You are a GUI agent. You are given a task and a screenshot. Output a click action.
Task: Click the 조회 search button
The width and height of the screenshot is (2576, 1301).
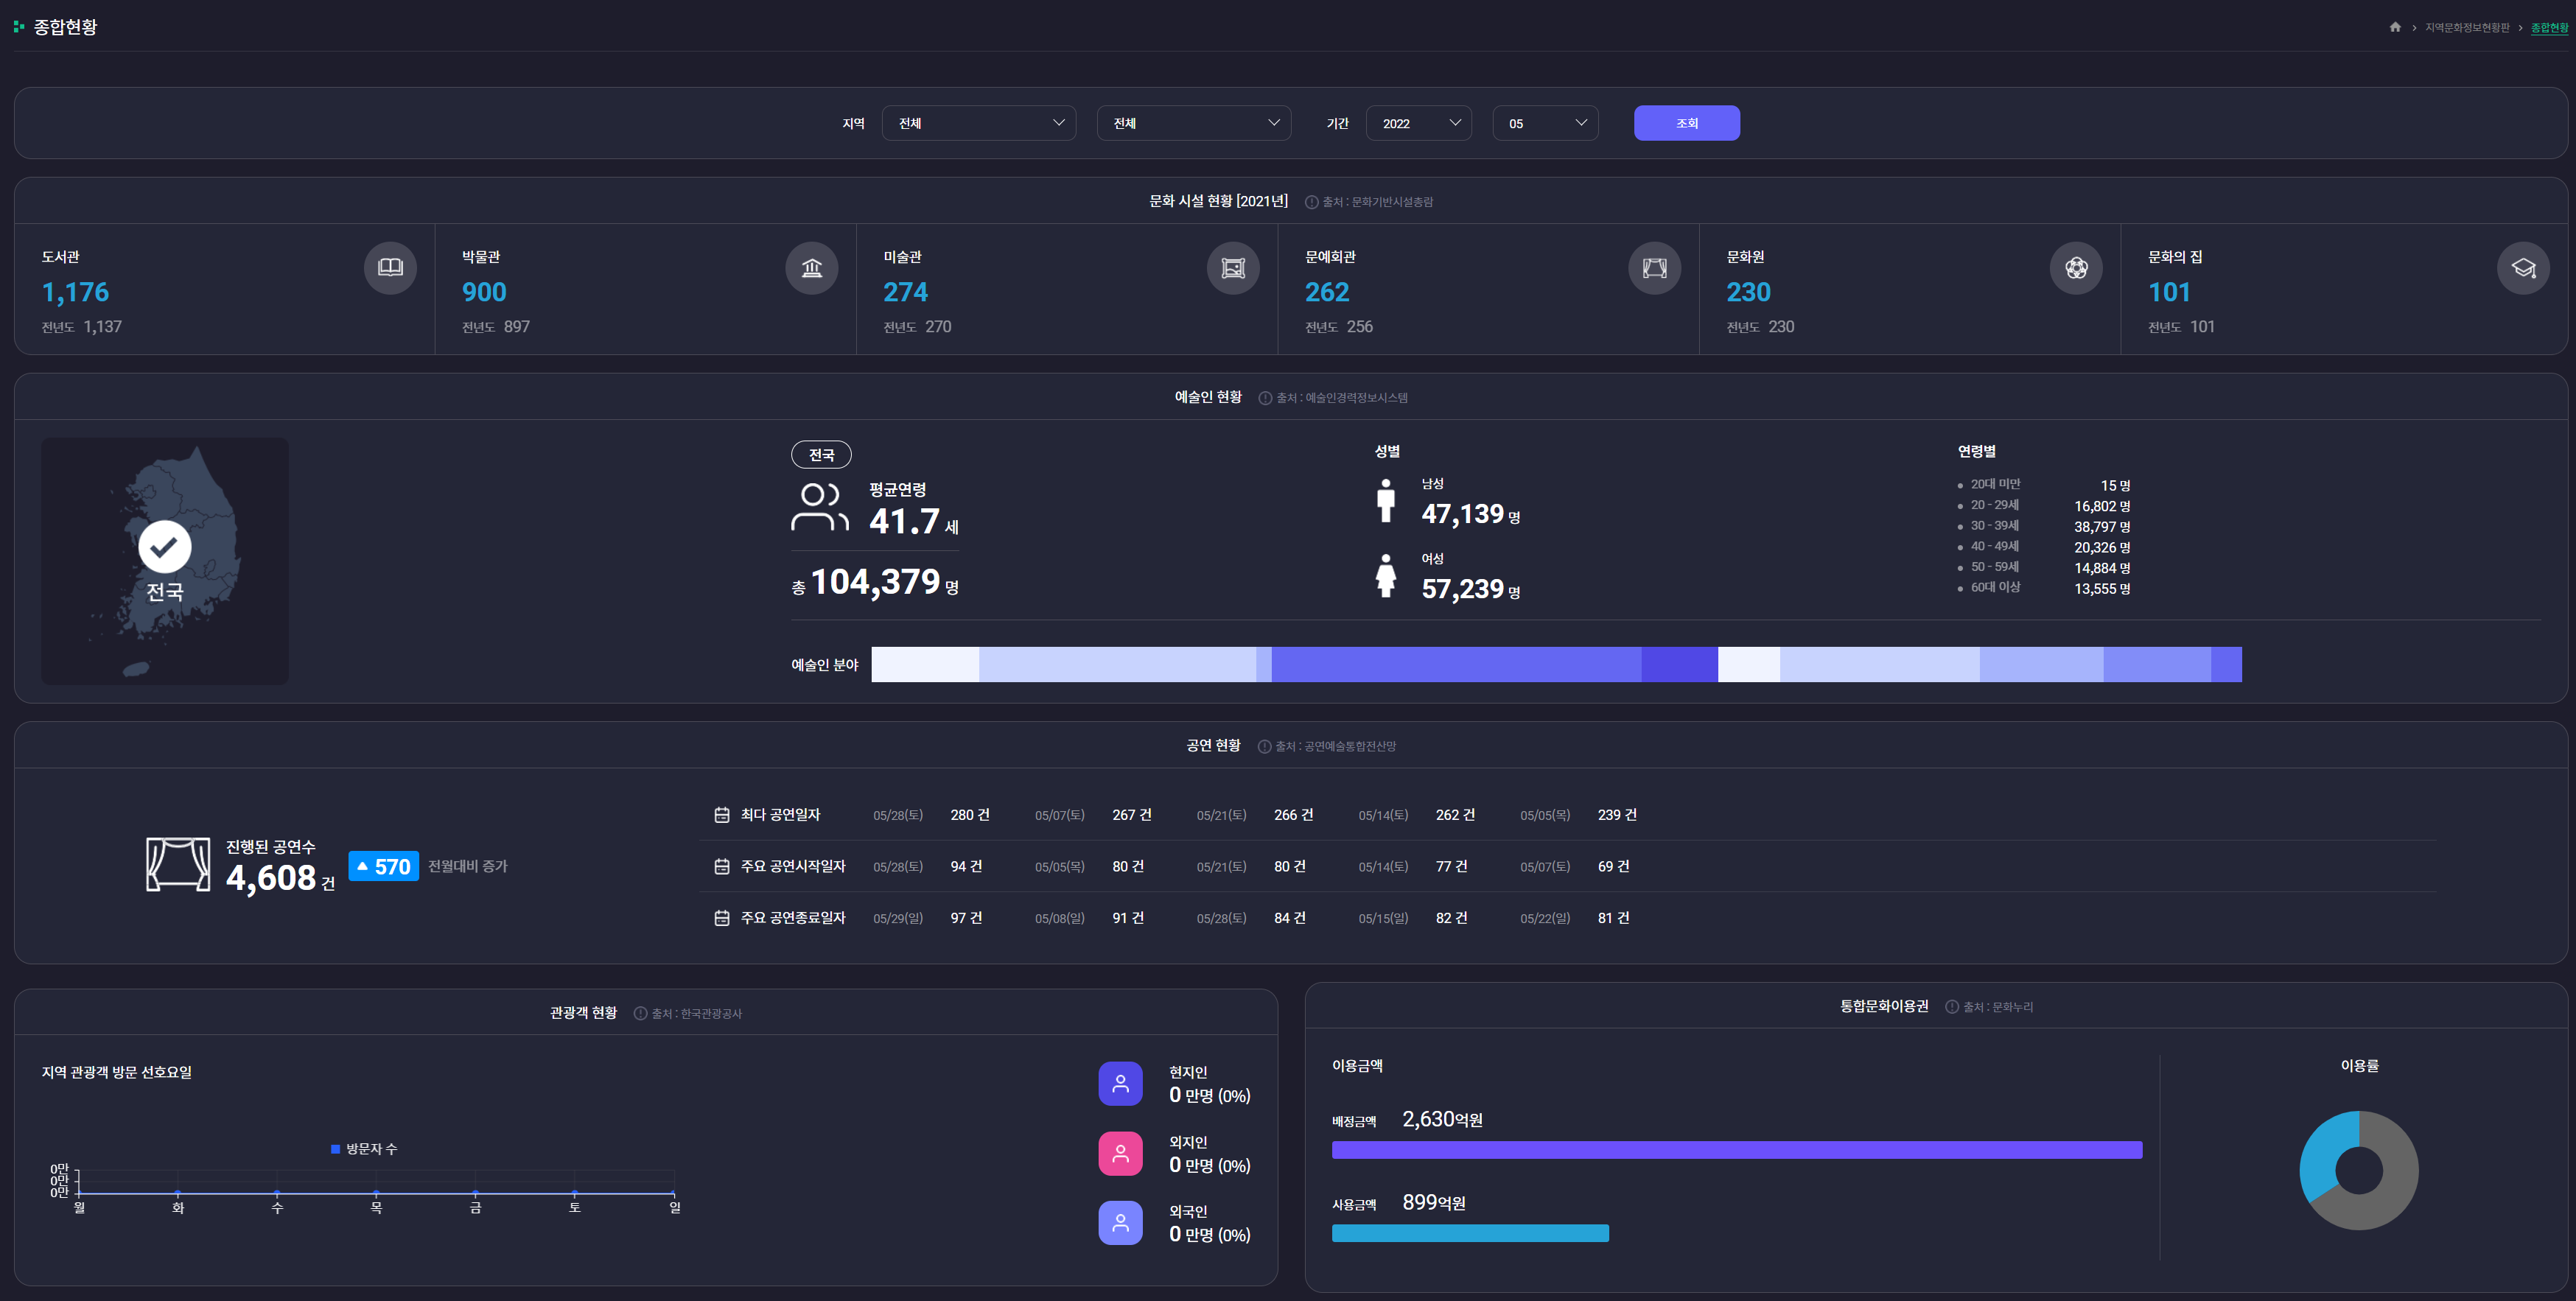(x=1687, y=123)
